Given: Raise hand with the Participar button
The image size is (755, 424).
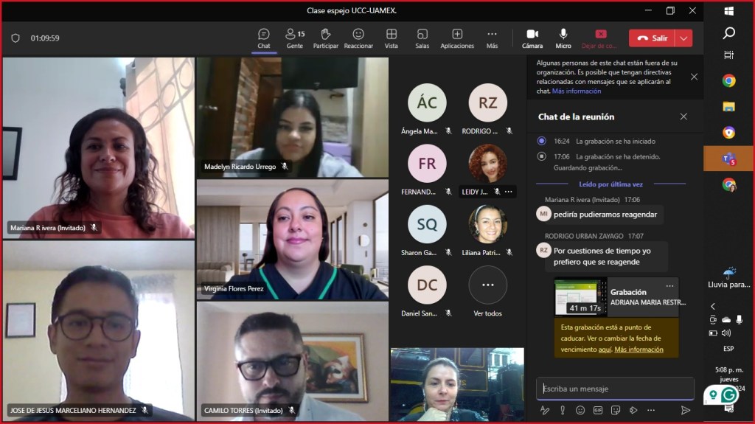Looking at the screenshot, I should click(325, 38).
